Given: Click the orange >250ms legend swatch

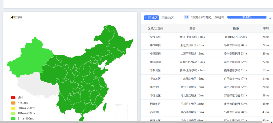Looking at the screenshot, I should [13, 103].
